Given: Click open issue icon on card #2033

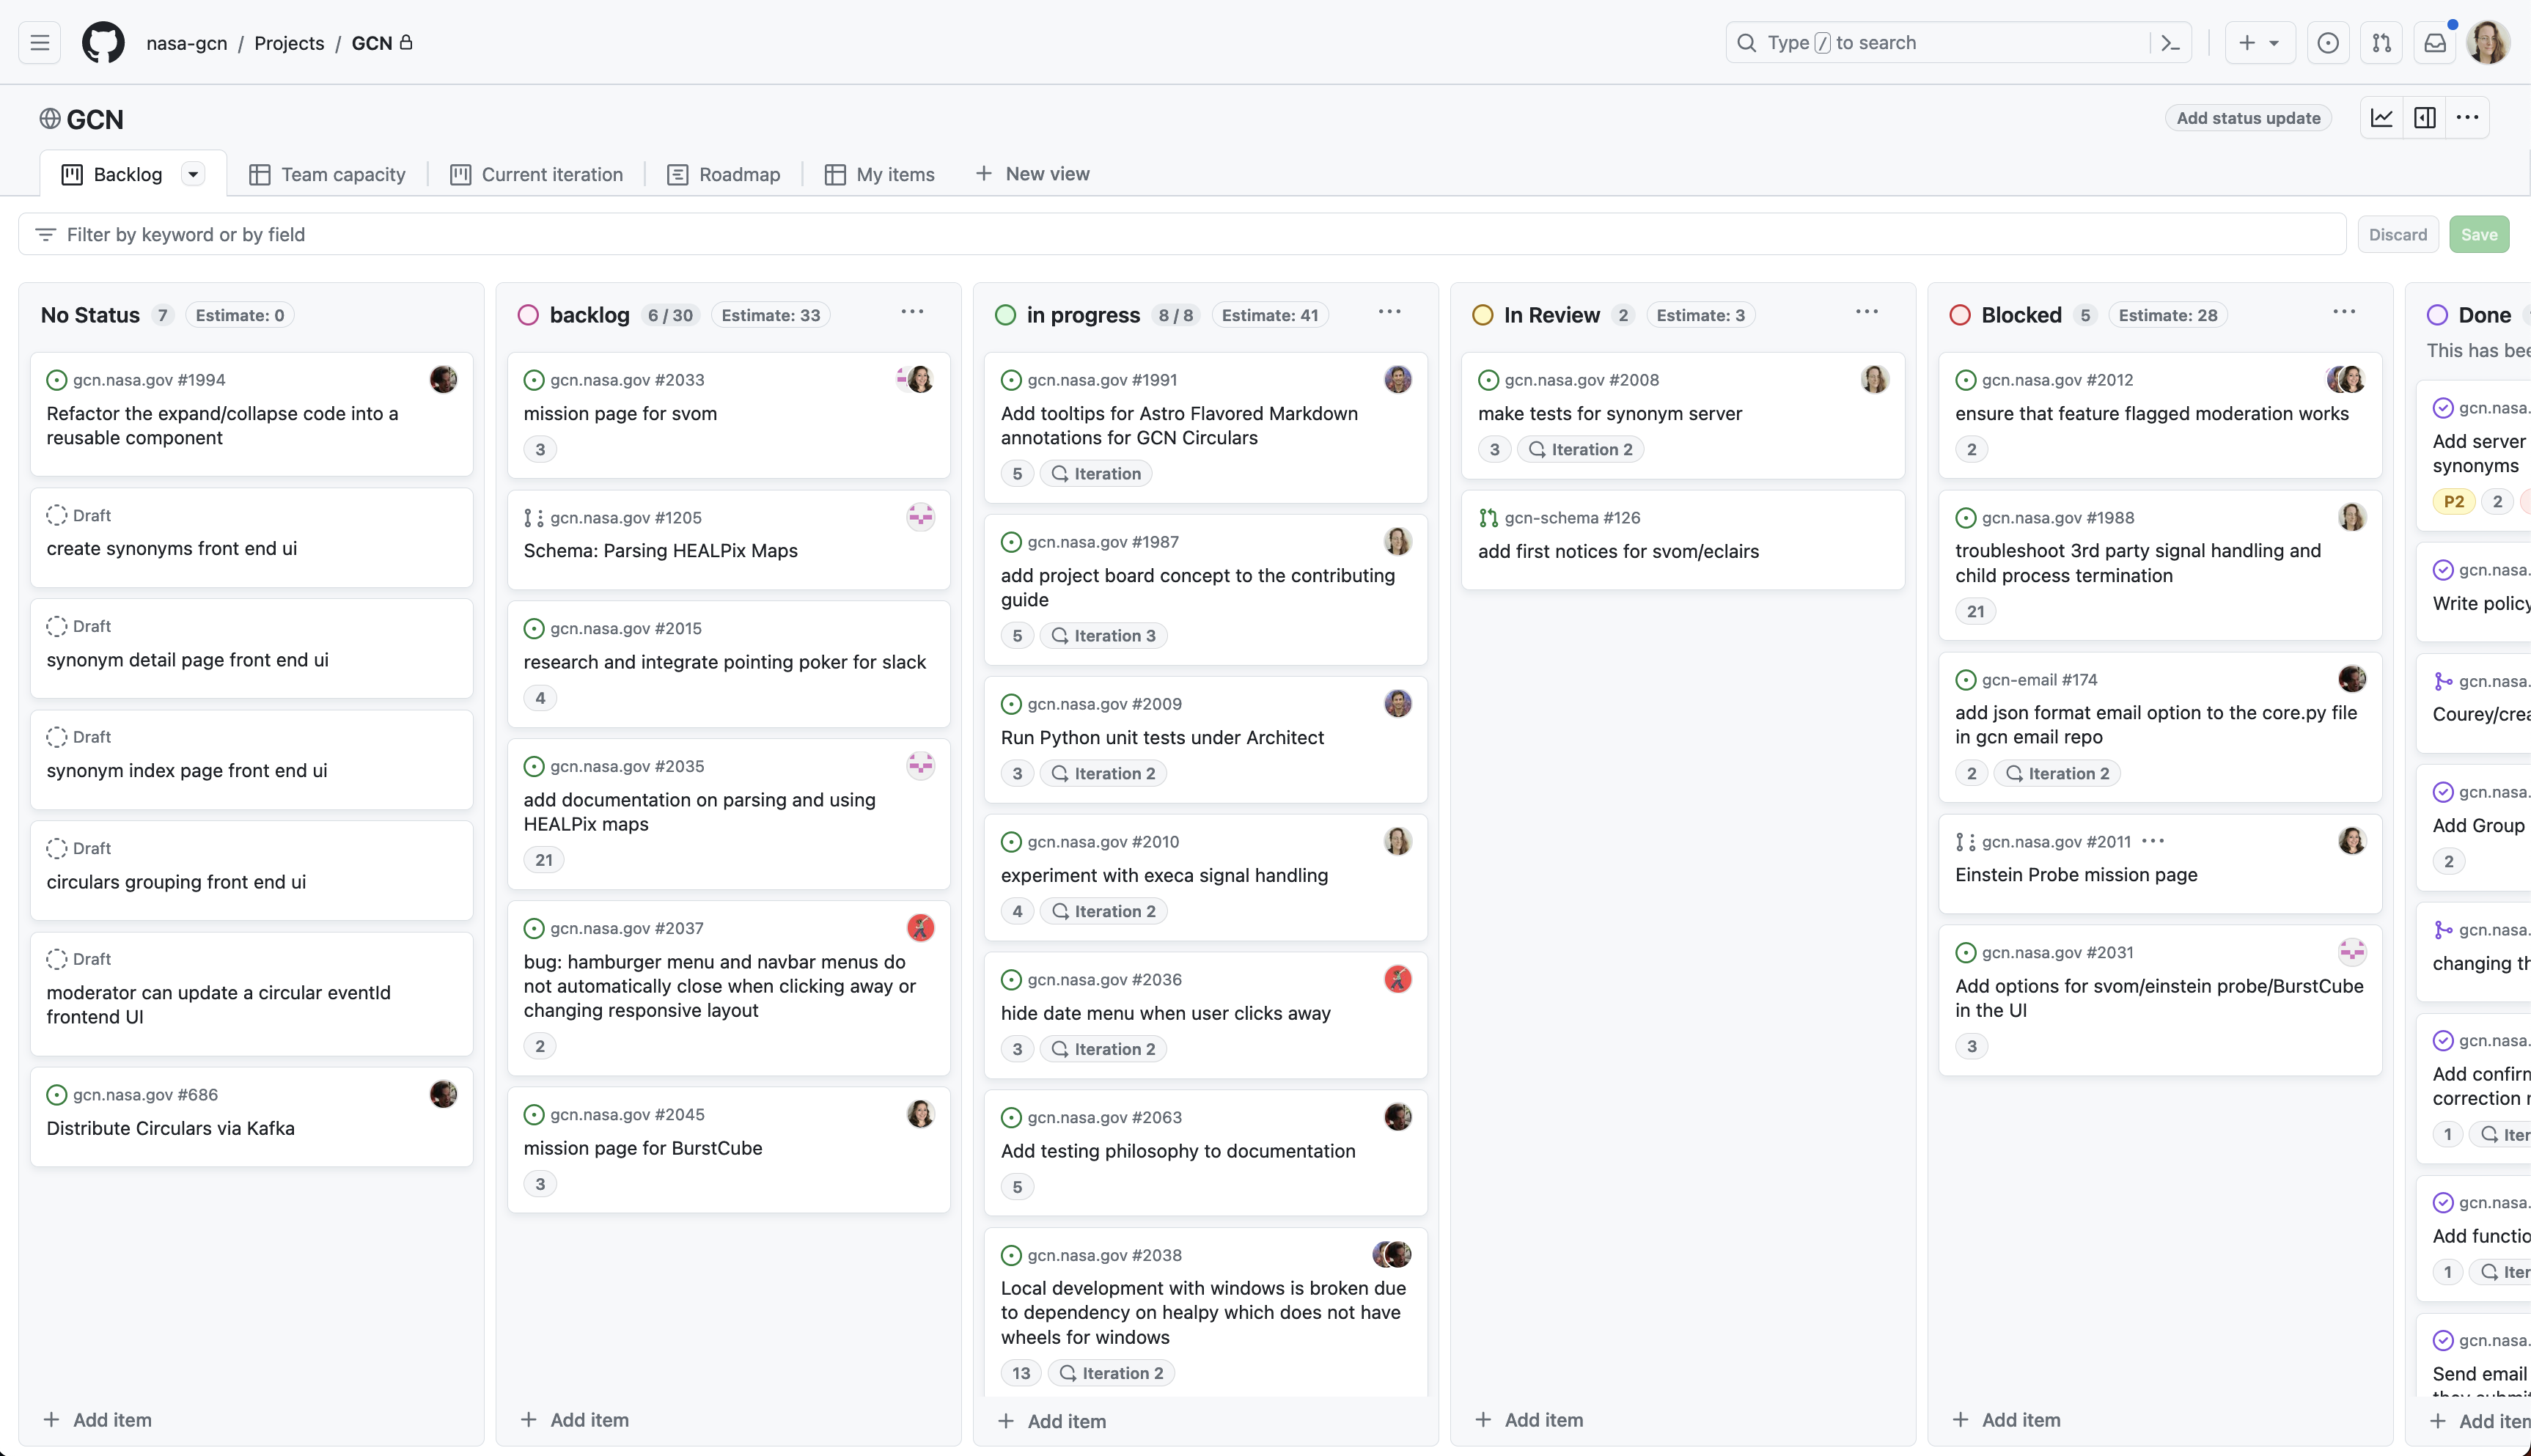Looking at the screenshot, I should tap(534, 380).
